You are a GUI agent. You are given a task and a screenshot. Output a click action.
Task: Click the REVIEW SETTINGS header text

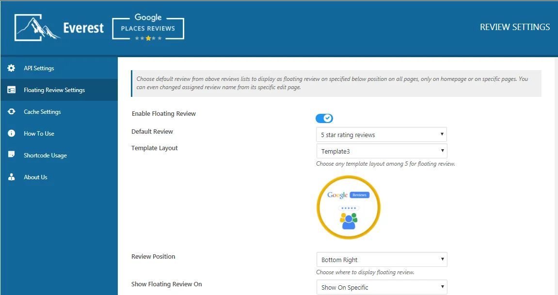pyautogui.click(x=515, y=27)
